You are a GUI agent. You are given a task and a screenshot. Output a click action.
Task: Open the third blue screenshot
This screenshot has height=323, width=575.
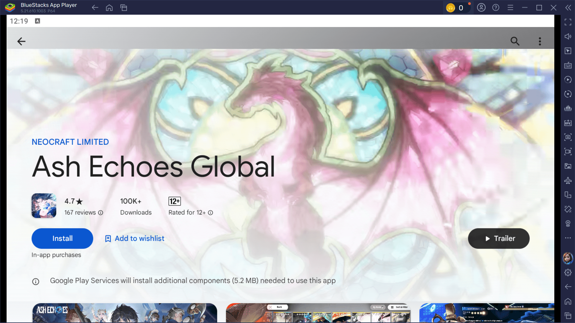pos(487,313)
